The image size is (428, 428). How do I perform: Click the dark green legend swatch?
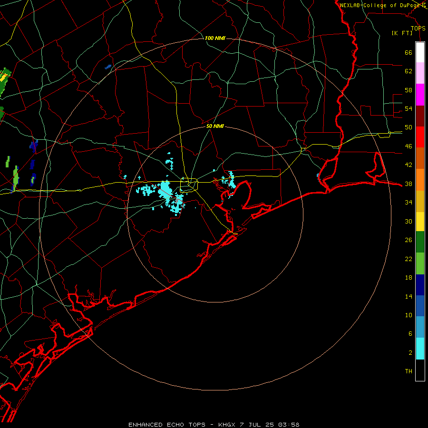(420, 242)
